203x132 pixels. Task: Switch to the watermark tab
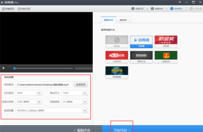click(123, 20)
